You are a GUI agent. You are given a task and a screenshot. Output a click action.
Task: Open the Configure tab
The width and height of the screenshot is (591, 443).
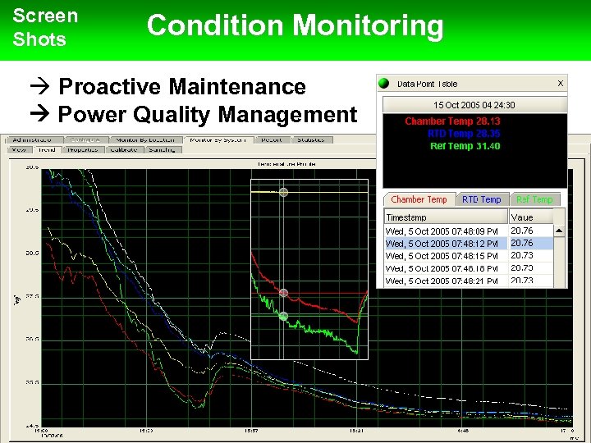pos(86,139)
